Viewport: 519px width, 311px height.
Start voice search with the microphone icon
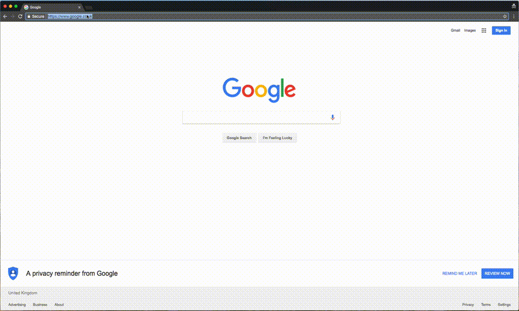click(333, 117)
